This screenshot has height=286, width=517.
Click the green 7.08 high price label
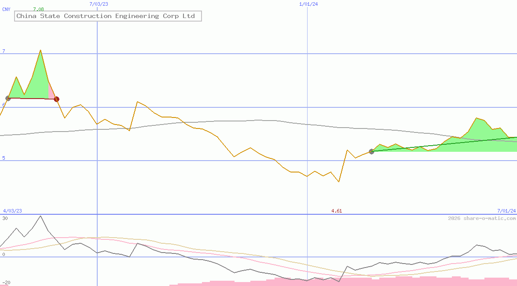39,9
